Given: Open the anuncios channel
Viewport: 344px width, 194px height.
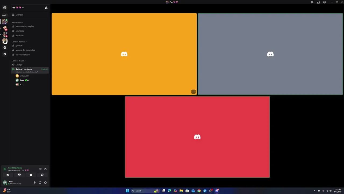Looking at the screenshot, I should click(x=30, y=31).
